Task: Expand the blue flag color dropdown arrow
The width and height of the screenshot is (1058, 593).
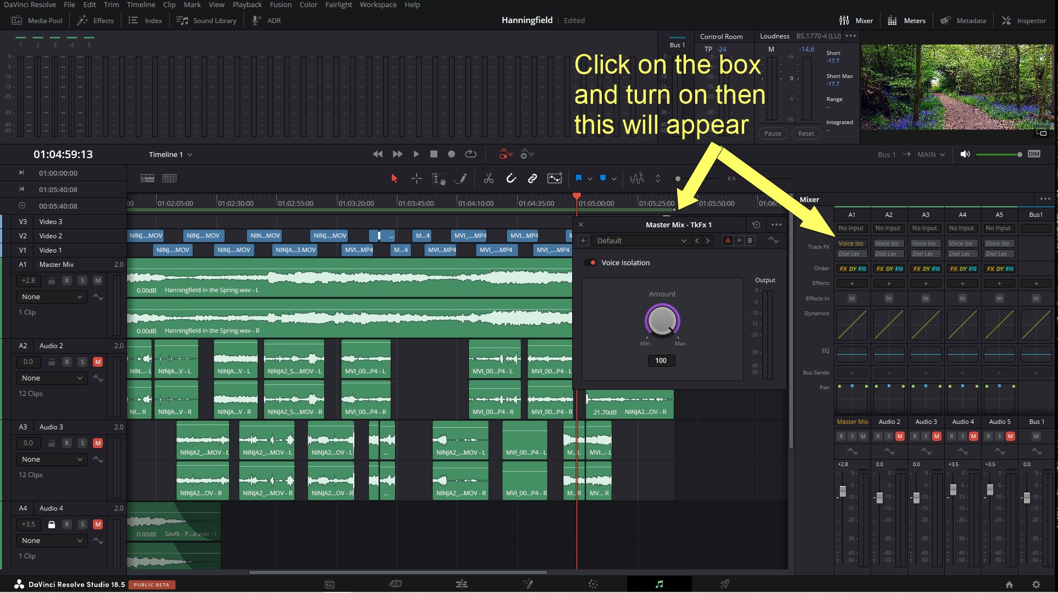Action: tap(590, 179)
